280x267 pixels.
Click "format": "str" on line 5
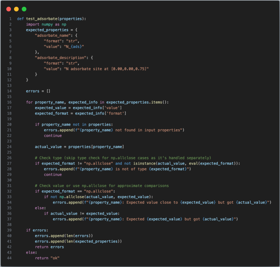(x=61, y=41)
